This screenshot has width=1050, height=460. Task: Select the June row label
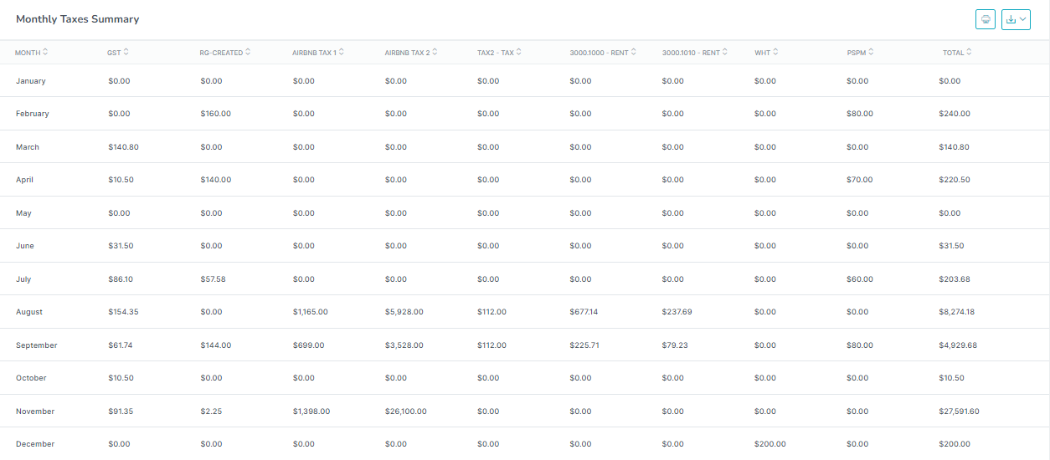24,246
